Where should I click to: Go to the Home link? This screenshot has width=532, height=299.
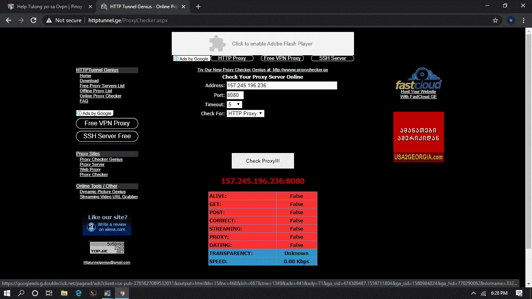click(x=85, y=76)
